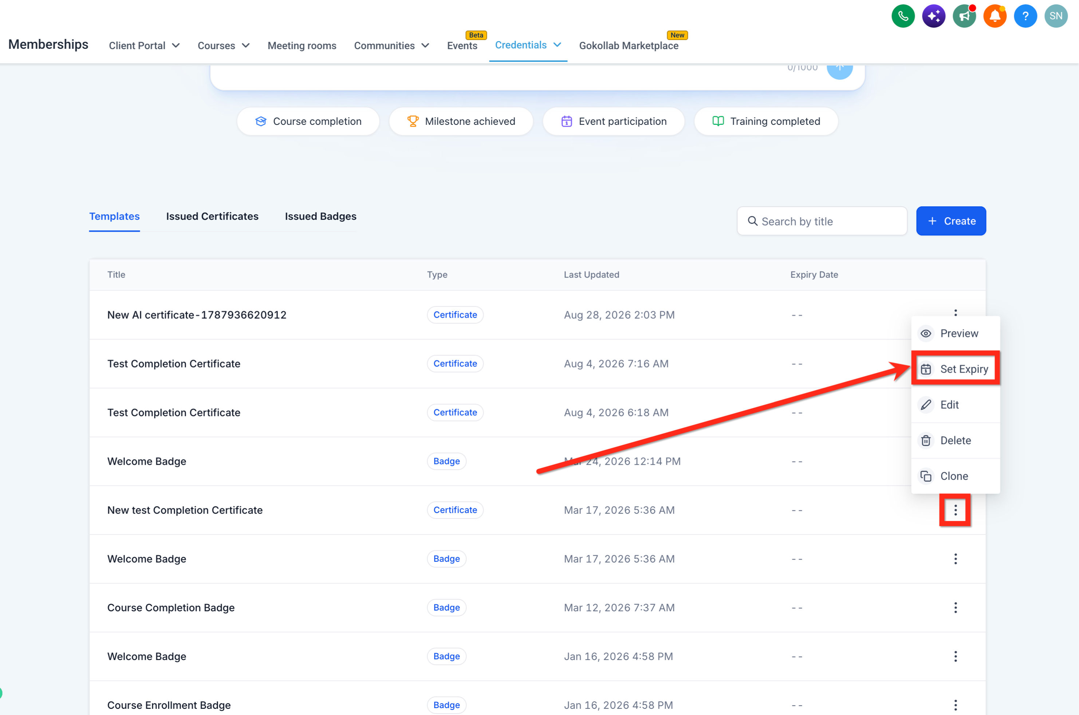
Task: Click Welcome Badge updated Mar 24, 2026
Action: pyautogui.click(x=146, y=461)
